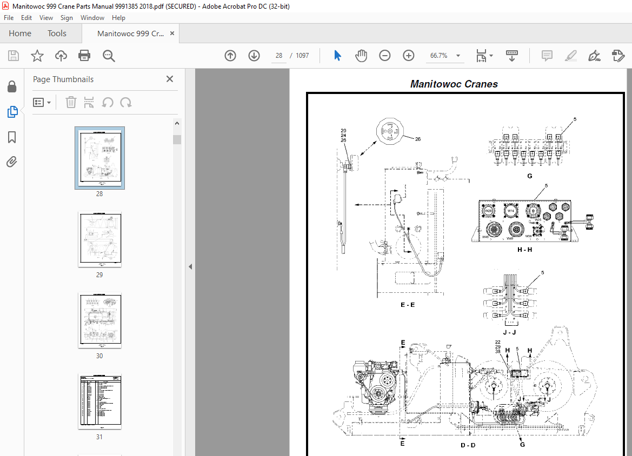Click the 66.7% zoom value field

pos(438,56)
